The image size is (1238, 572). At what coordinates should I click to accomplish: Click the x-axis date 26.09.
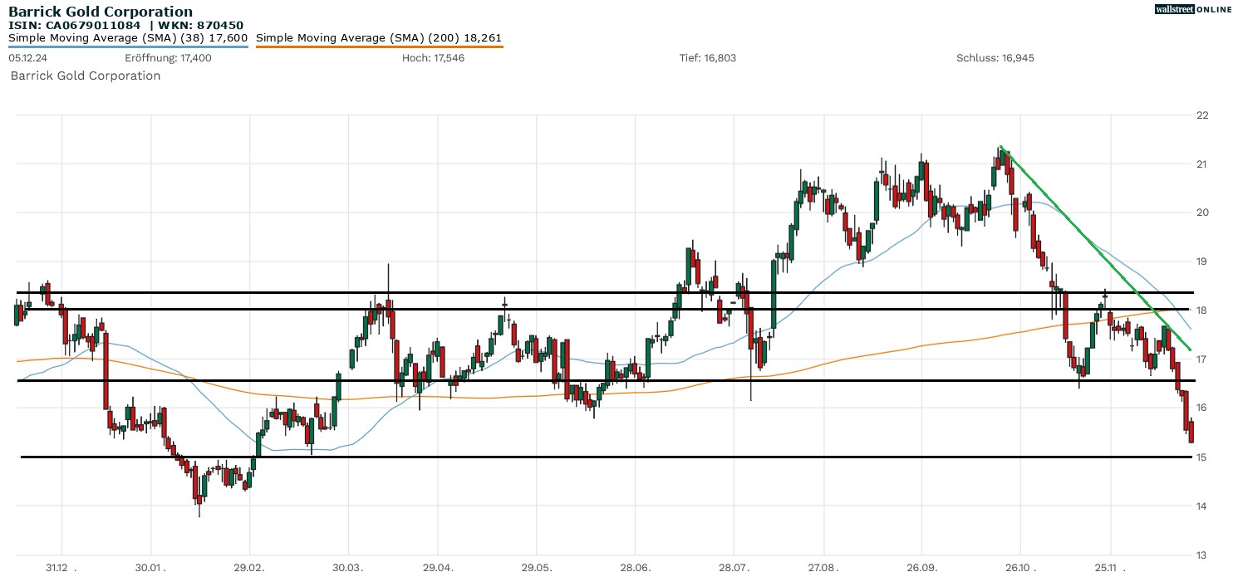tap(921, 567)
